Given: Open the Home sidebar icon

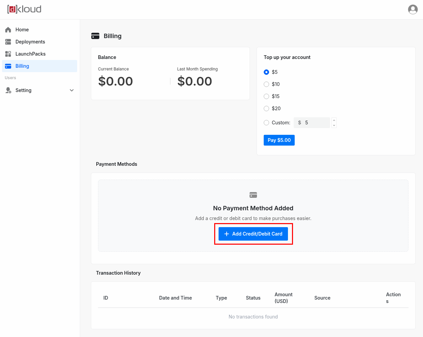Looking at the screenshot, I should pos(8,30).
